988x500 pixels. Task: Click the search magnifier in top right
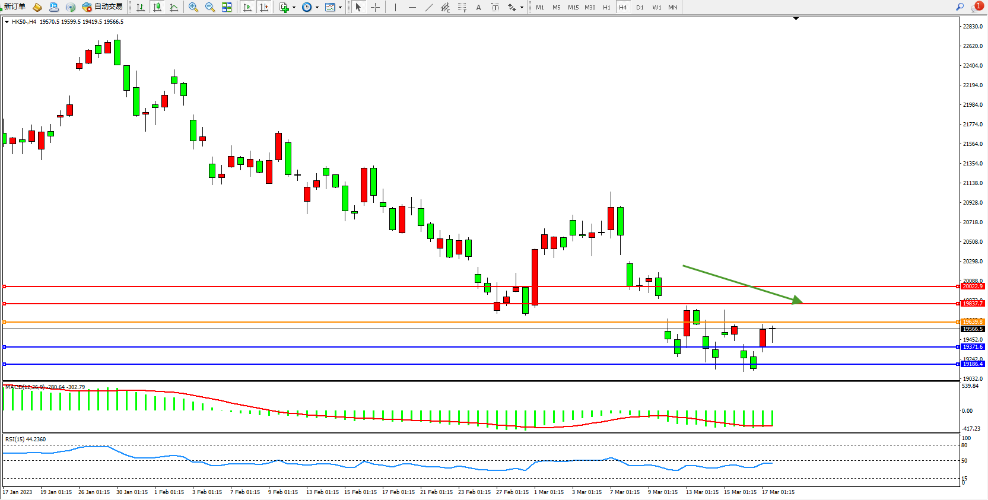960,7
